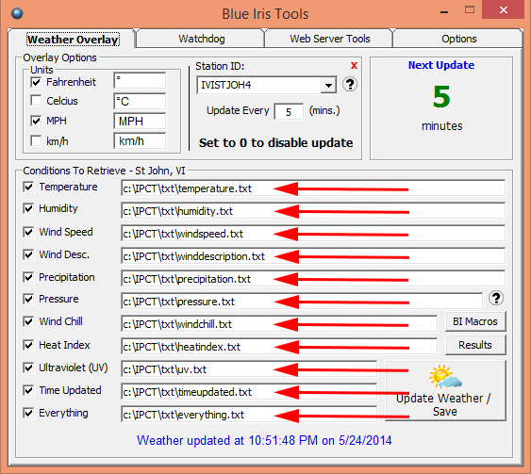531x474 pixels.
Task: Close the Blue Iris Tools window
Action: [504, 10]
